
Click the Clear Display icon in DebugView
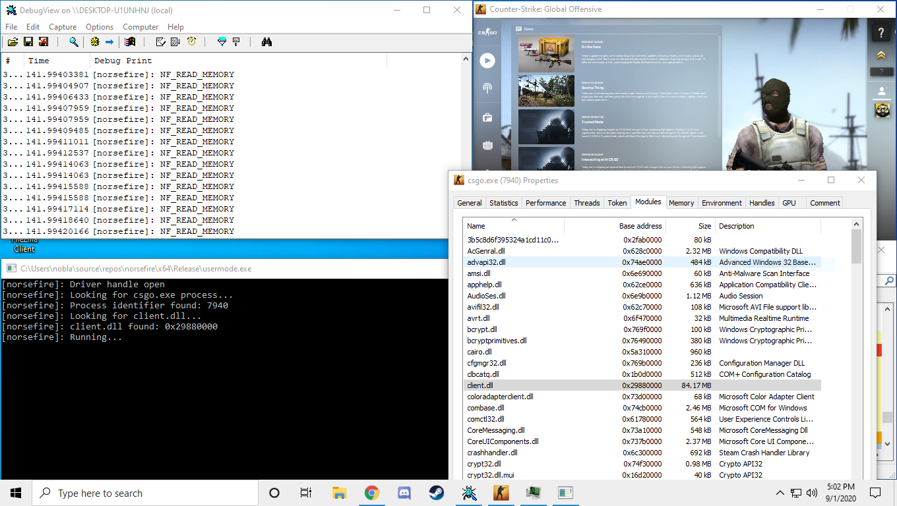tap(160, 42)
